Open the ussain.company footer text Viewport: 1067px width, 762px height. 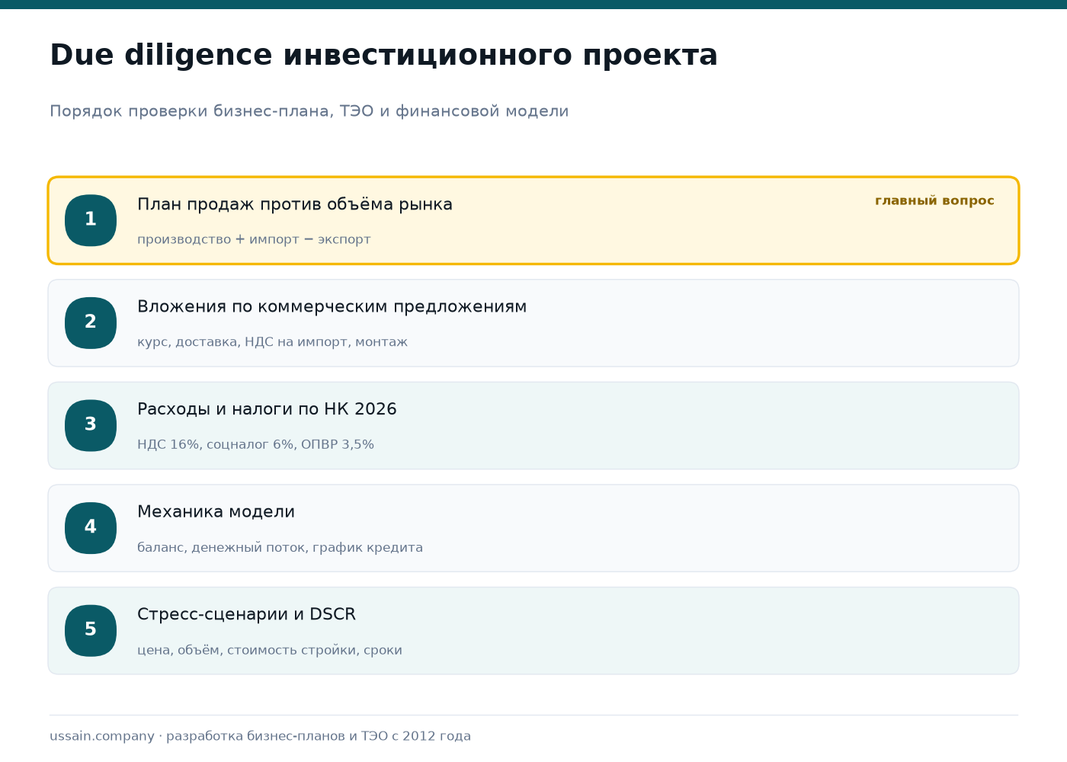tap(260, 736)
